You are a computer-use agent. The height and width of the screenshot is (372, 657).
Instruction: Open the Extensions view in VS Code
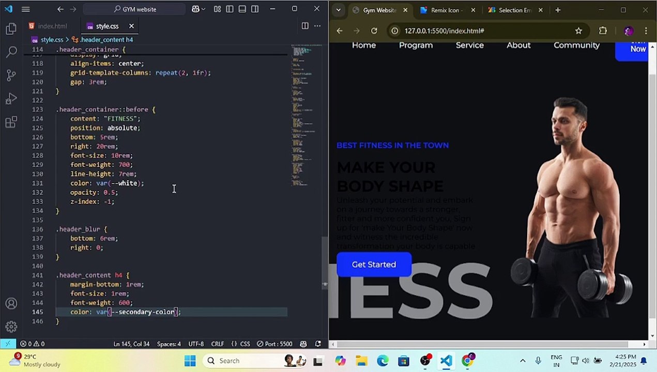(11, 122)
